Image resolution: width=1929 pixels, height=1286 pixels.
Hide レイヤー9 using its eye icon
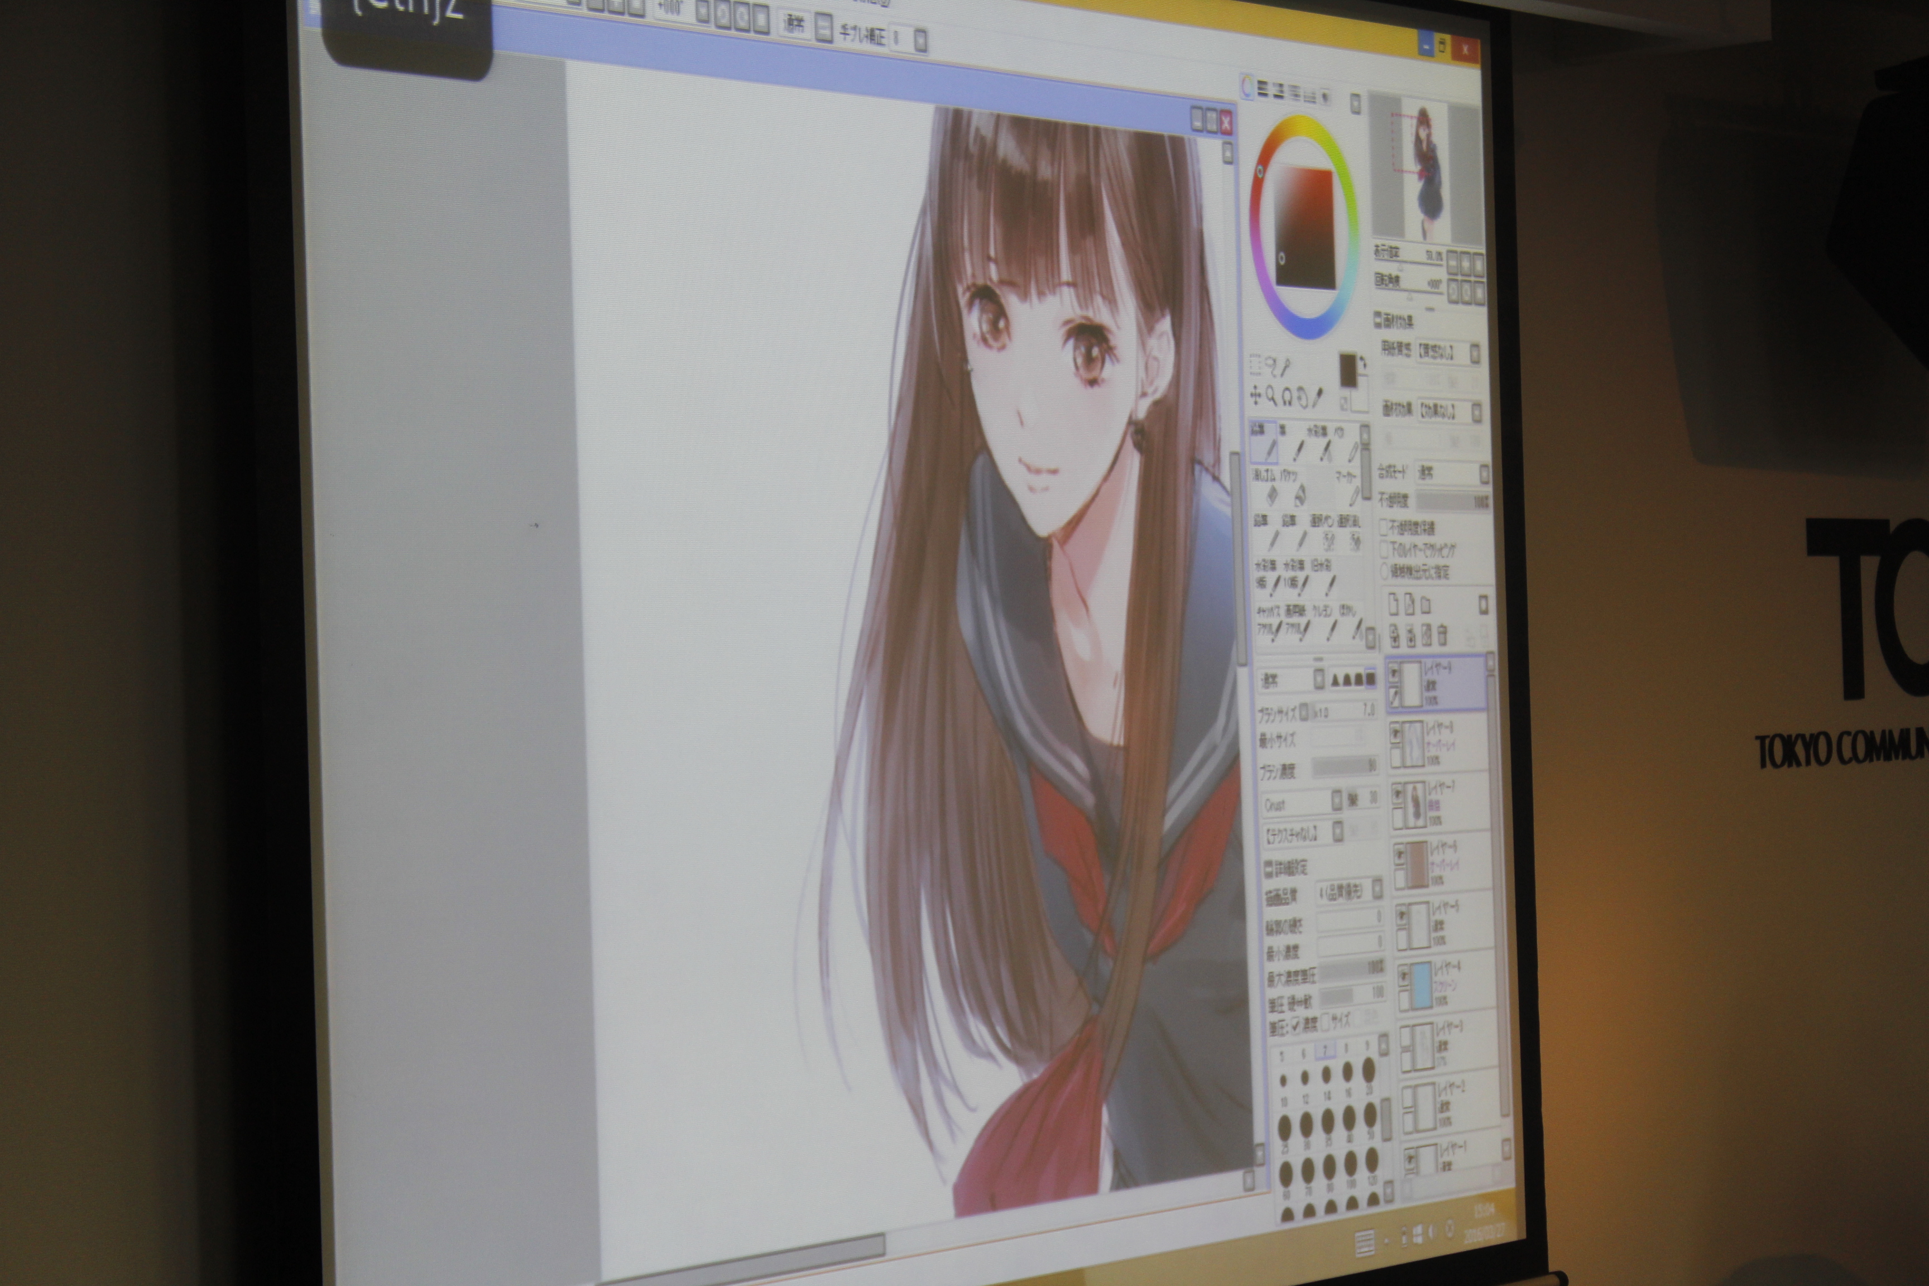click(1394, 673)
